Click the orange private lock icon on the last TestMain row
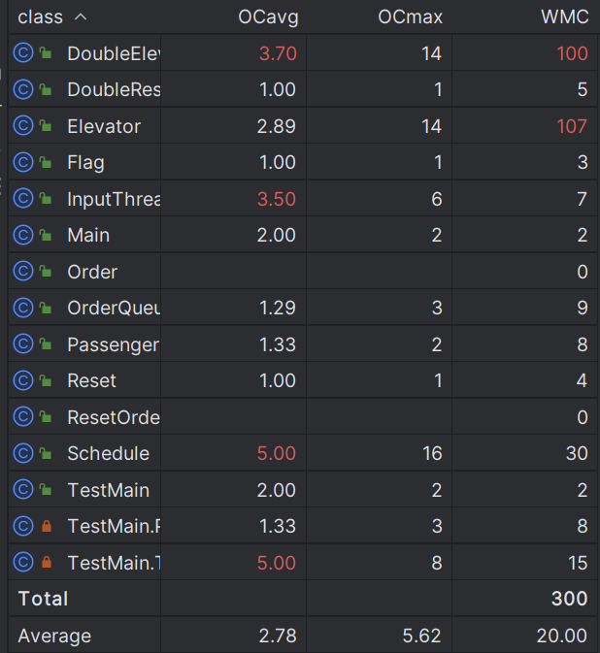Image resolution: width=600 pixels, height=653 pixels. (47, 562)
